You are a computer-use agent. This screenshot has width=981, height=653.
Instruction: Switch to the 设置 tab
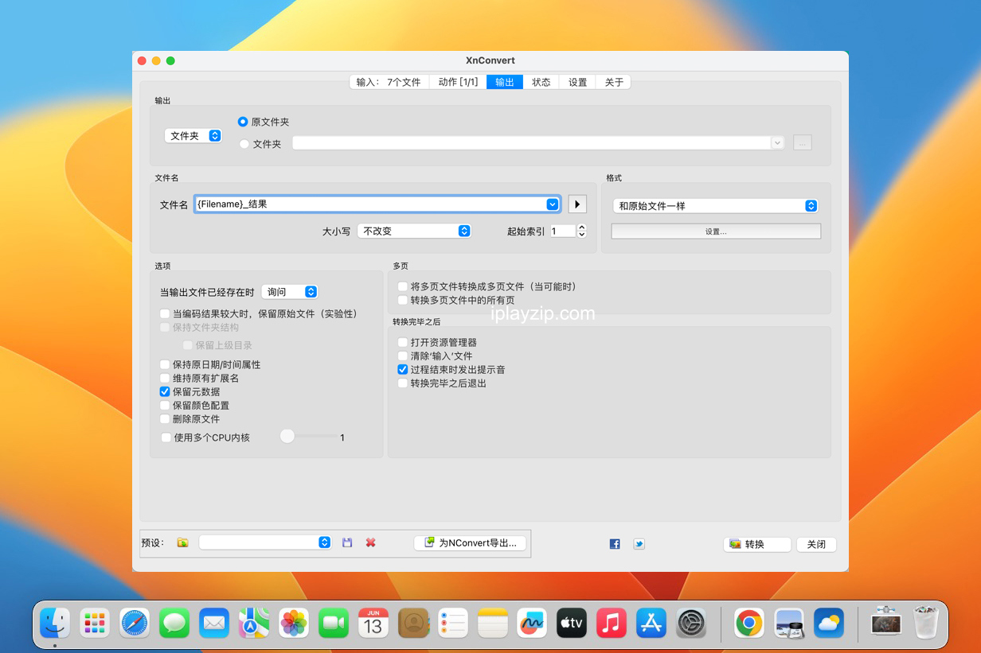[x=578, y=82]
